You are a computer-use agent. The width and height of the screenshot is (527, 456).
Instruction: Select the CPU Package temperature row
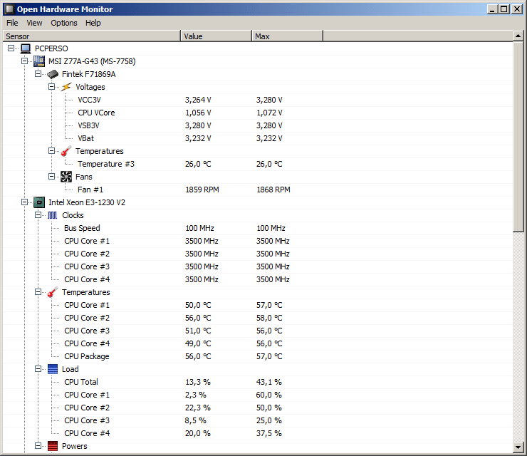(x=258, y=356)
